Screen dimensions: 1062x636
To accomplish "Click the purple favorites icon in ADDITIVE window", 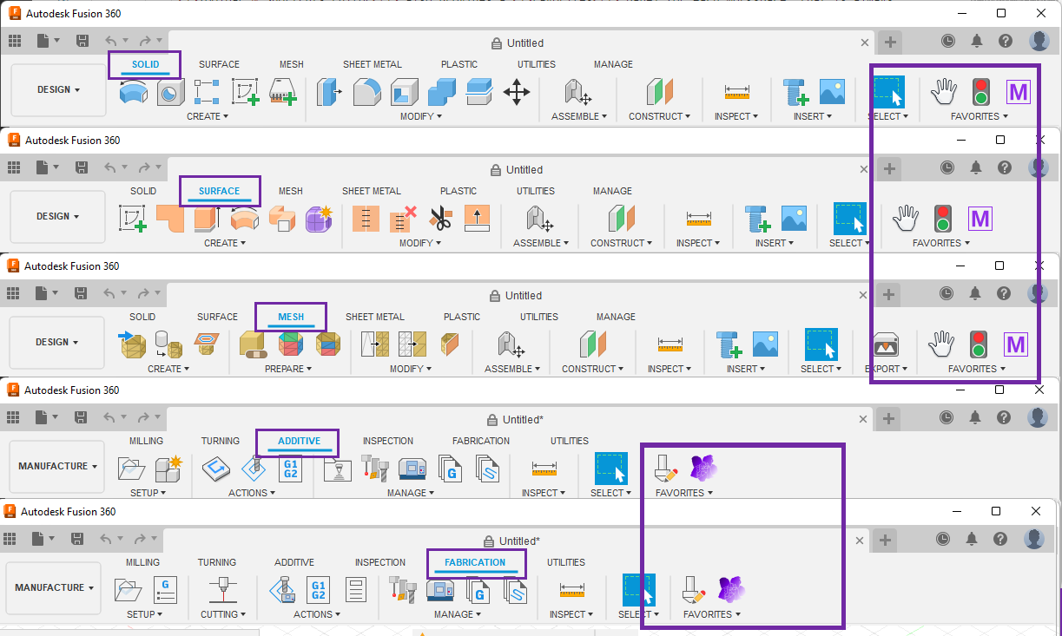I will click(704, 469).
